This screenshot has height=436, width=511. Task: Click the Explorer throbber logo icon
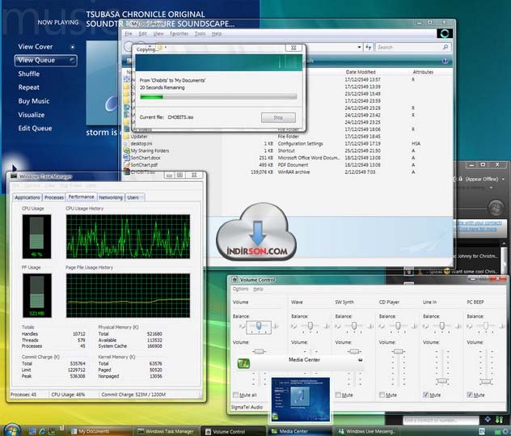click(x=445, y=33)
